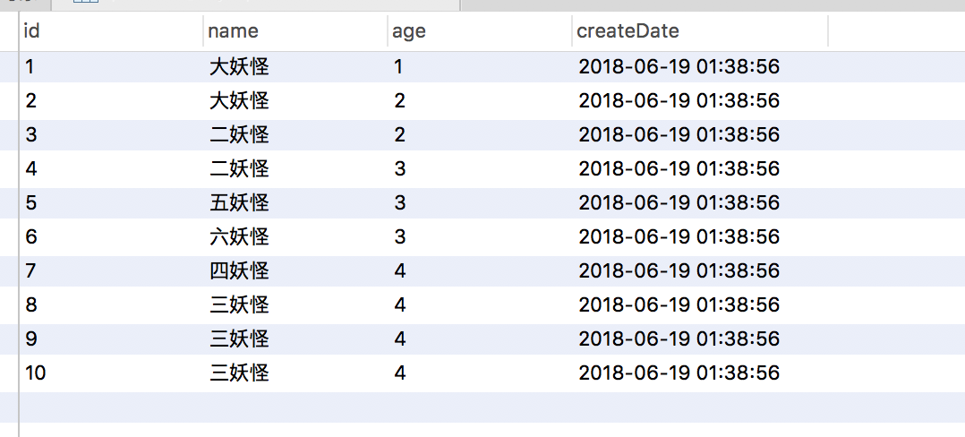Select the 五妖怪 name cell
The width and height of the screenshot is (965, 437).
tap(239, 202)
